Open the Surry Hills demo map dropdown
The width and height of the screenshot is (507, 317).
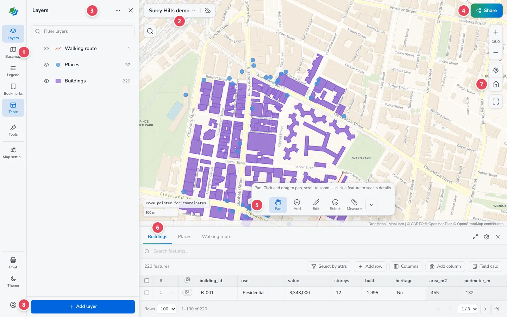(x=172, y=11)
